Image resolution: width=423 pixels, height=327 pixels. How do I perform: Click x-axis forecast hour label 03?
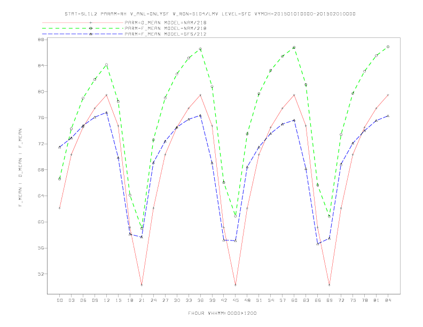[71, 300]
